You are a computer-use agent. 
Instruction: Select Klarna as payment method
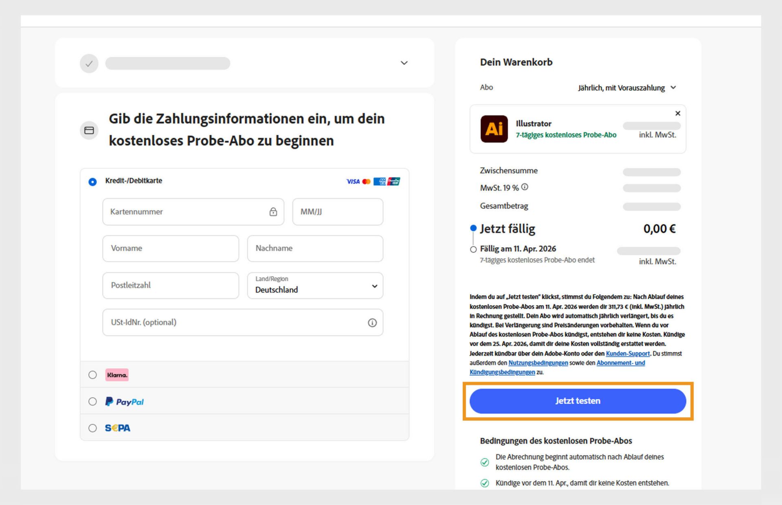[x=92, y=375]
